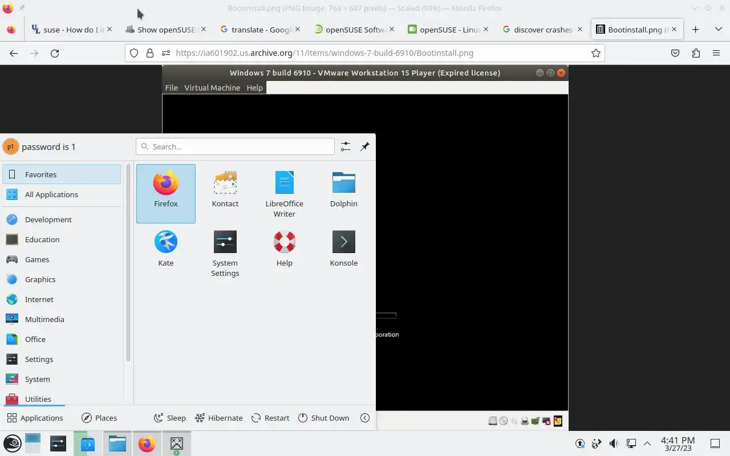Screen dimensions: 730x456
Task: Open System Settings from the launcher grid
Action: tap(225, 253)
